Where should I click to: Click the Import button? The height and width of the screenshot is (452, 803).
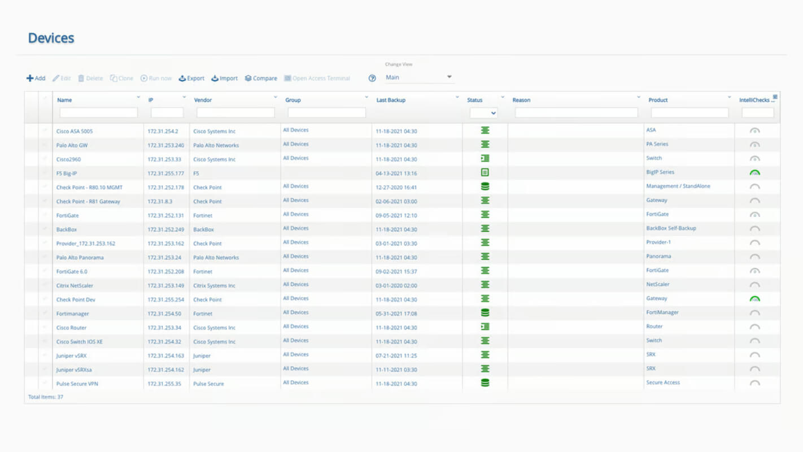224,79
